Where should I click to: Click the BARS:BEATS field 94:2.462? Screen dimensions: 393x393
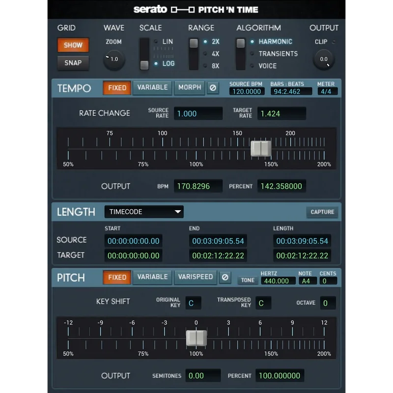coord(291,91)
